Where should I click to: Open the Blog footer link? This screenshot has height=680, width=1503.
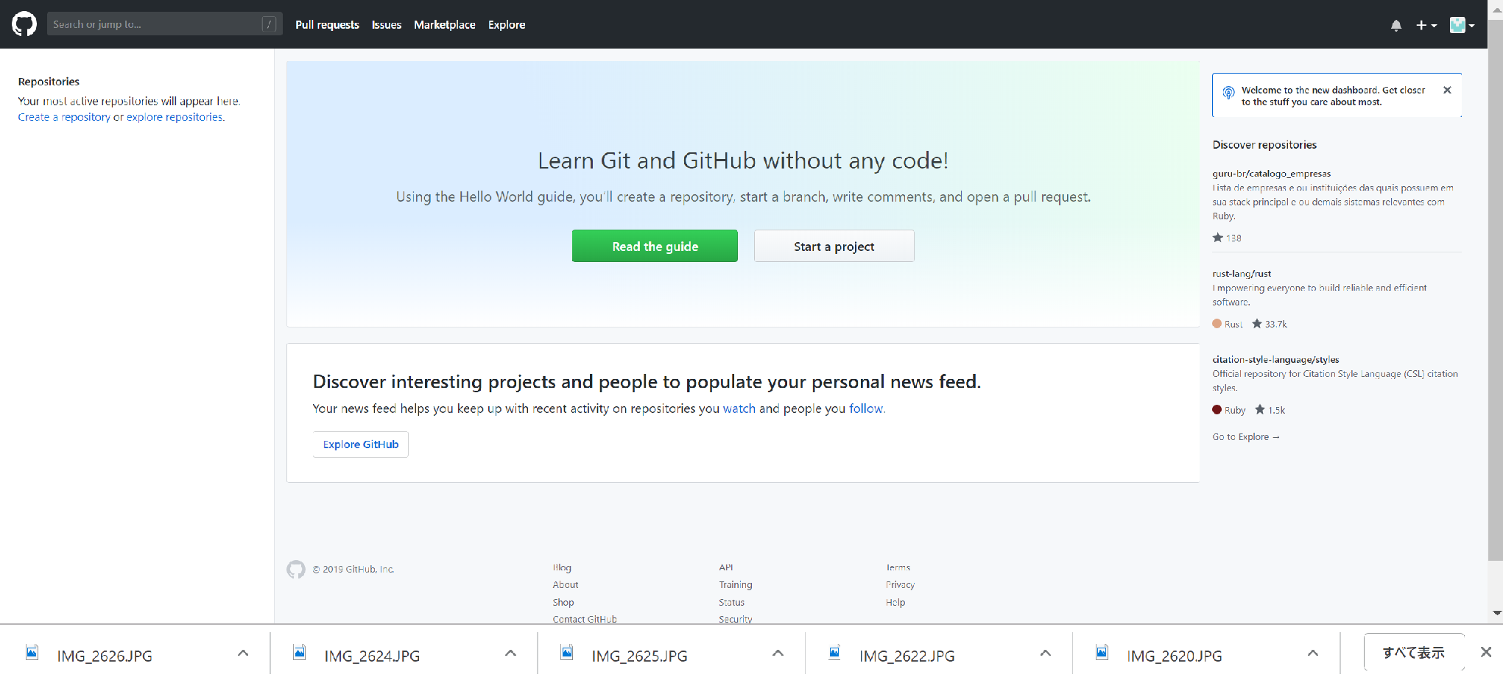coord(562,567)
